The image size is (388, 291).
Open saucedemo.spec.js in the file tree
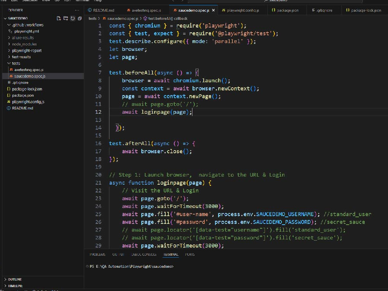43,76
